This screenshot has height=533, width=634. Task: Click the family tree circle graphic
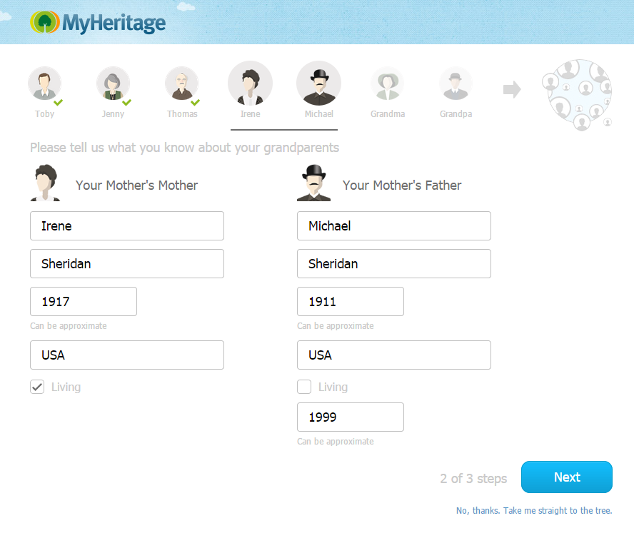tap(580, 95)
